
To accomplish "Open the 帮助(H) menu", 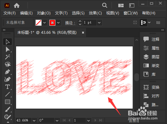I will 149,13.
